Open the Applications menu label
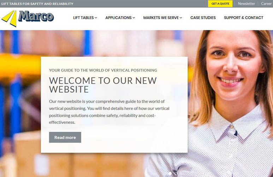Viewport: 273px width, 177px height. point(118,18)
